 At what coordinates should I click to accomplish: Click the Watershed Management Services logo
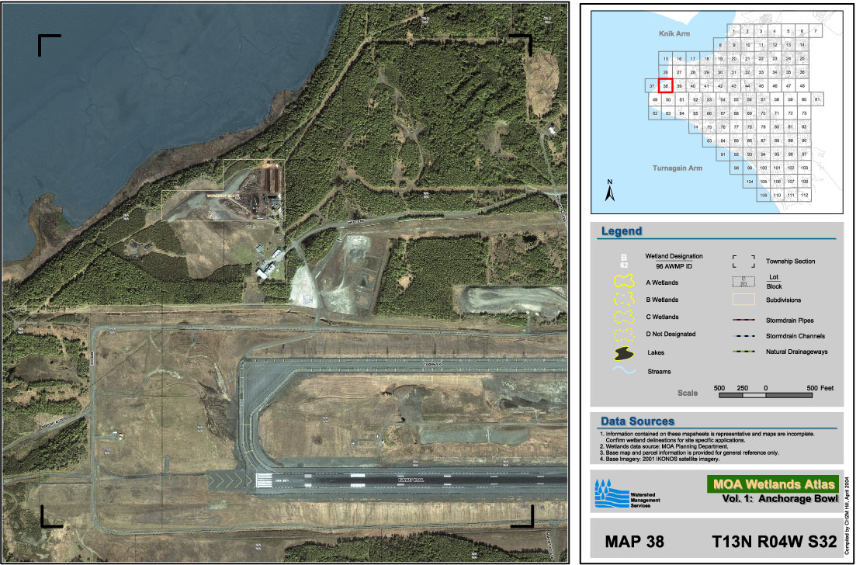click(609, 494)
